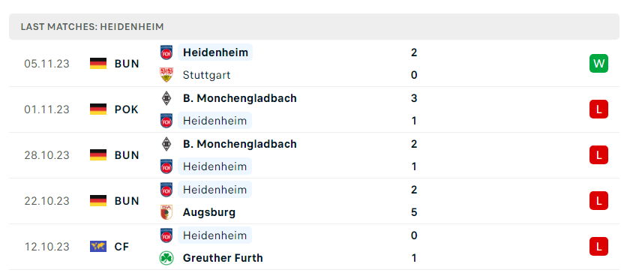This screenshot has height=276, width=621.
Task: Select highlighted Heidenheim name in 05.11.23 match
Action: pyautogui.click(x=215, y=52)
